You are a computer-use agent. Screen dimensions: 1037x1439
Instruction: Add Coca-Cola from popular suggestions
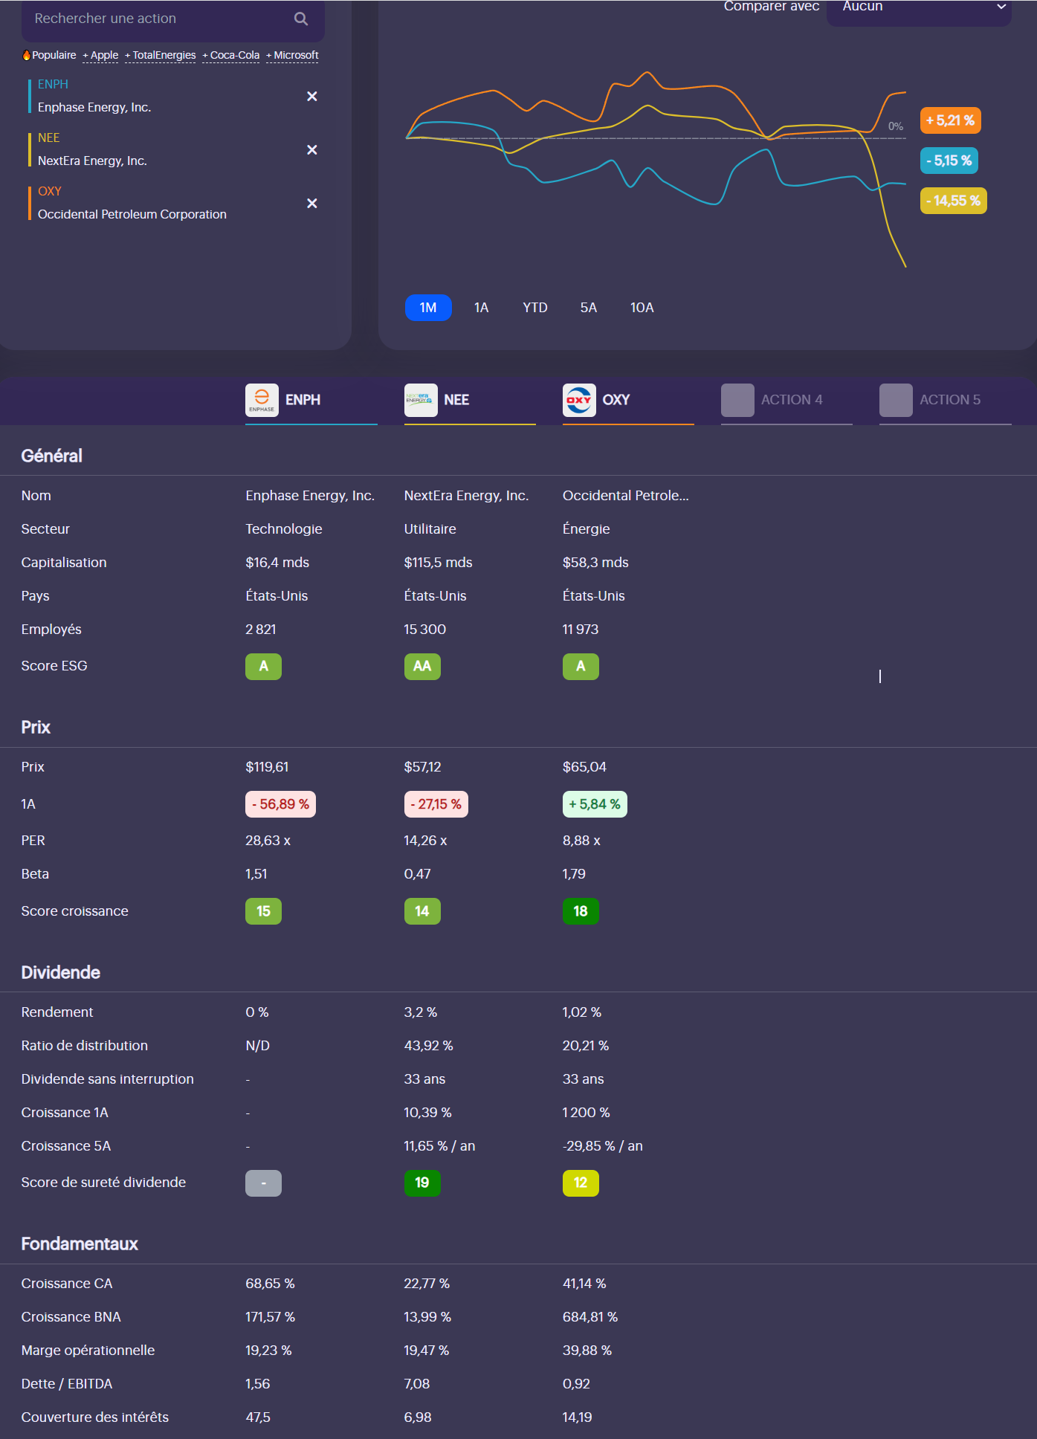click(231, 55)
